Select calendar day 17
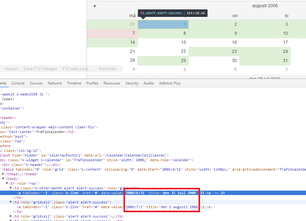The image size is (306, 221). 265,42
